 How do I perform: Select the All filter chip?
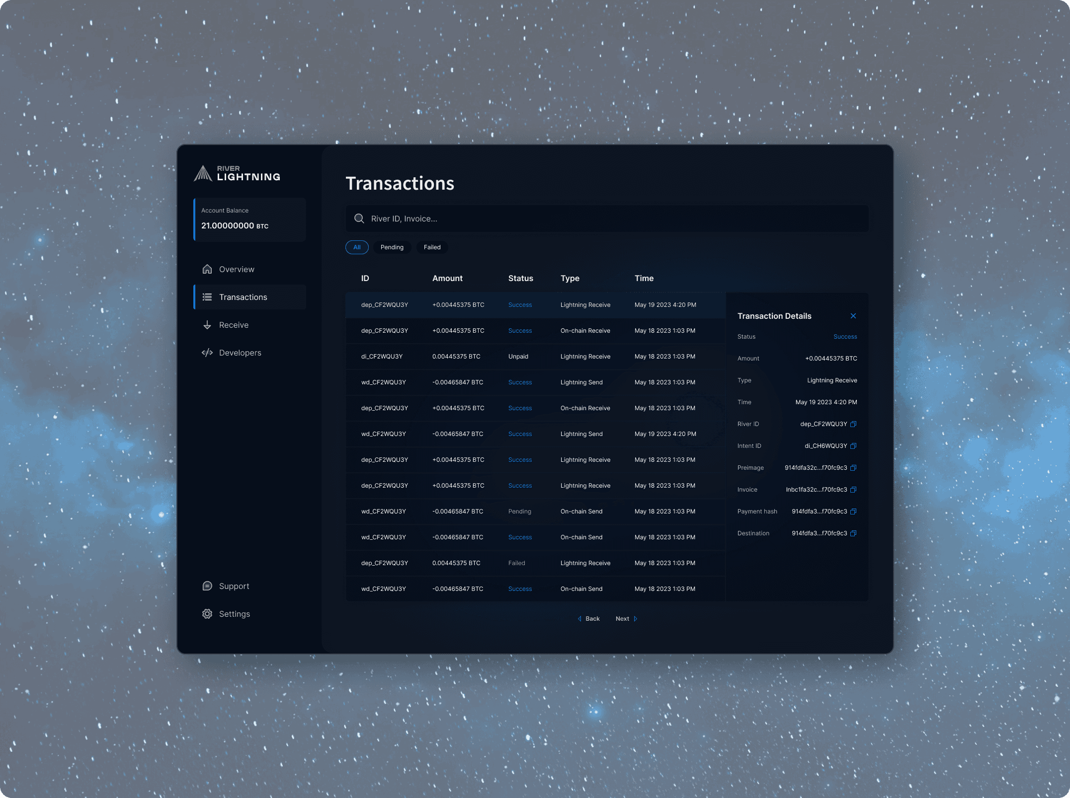[x=357, y=247]
